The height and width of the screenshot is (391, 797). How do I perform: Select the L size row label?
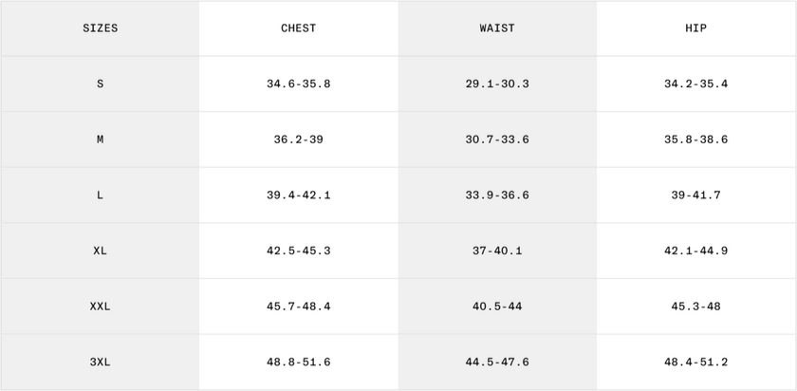click(x=100, y=195)
